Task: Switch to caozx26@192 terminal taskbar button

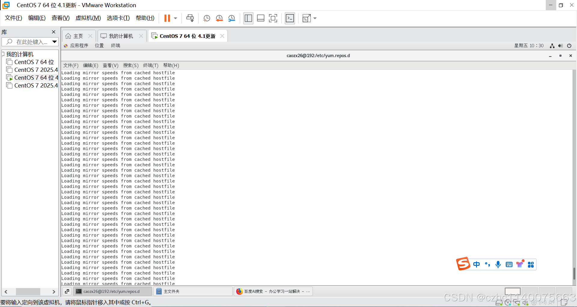Action: click(112, 291)
